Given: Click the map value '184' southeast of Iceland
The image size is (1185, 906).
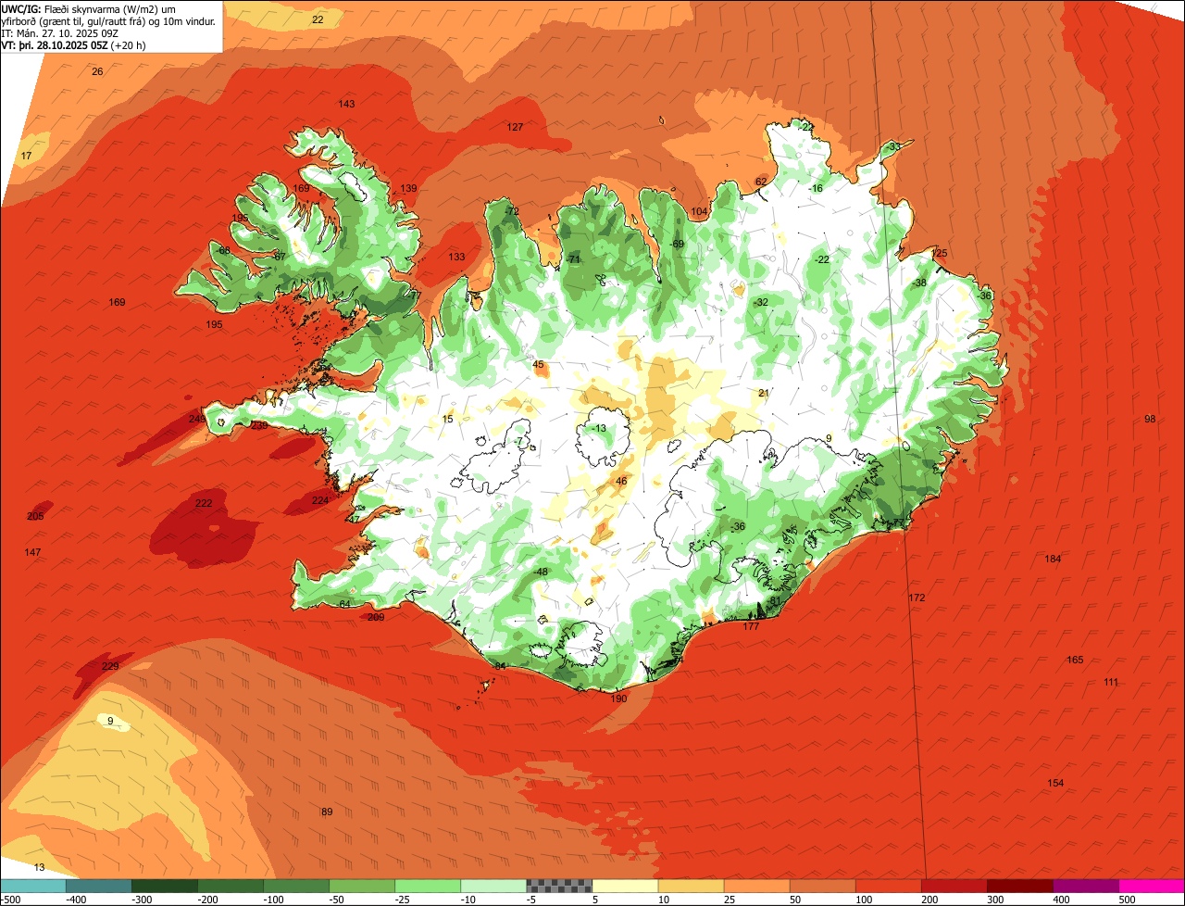Looking at the screenshot, I should pos(1053,559).
